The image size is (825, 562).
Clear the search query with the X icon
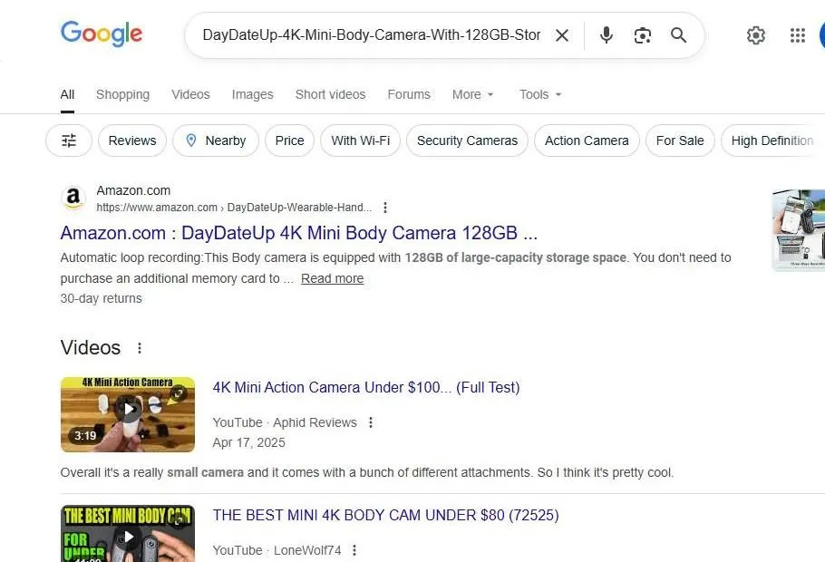[x=562, y=35]
